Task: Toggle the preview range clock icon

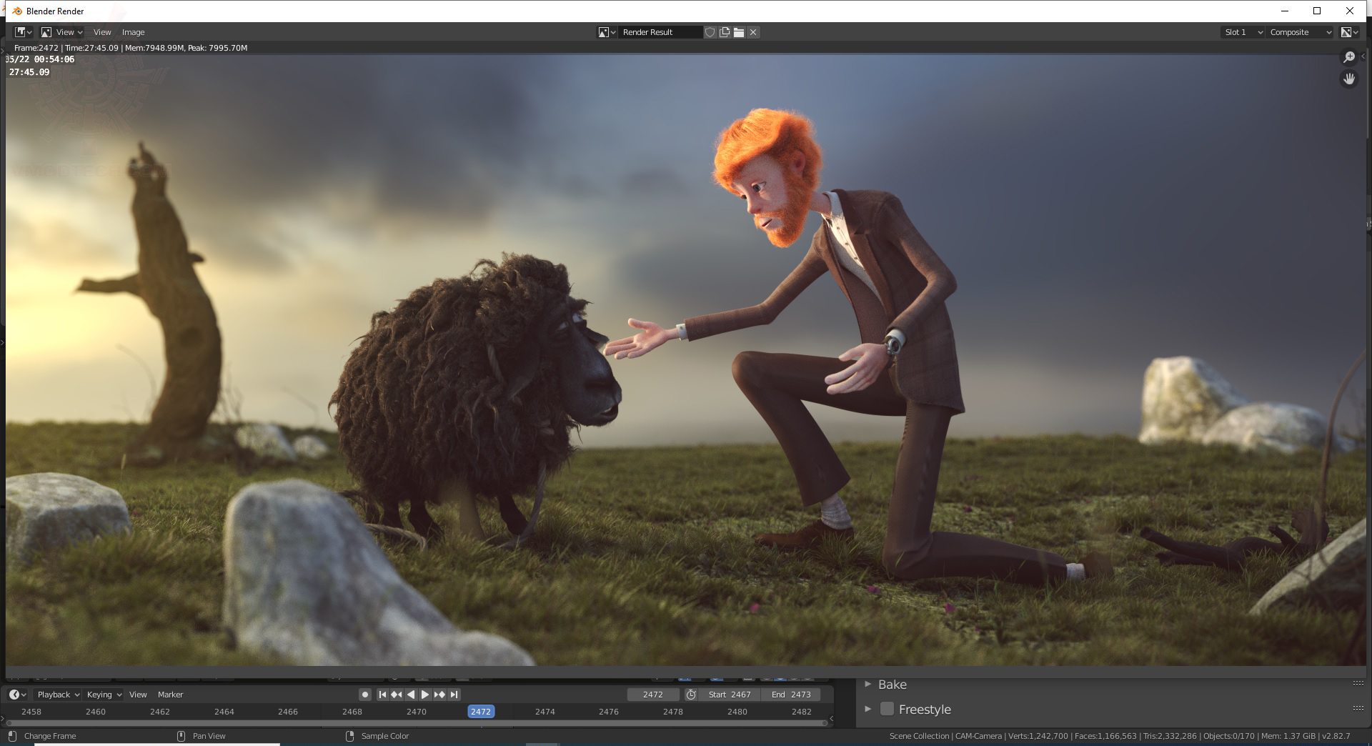Action: [691, 695]
